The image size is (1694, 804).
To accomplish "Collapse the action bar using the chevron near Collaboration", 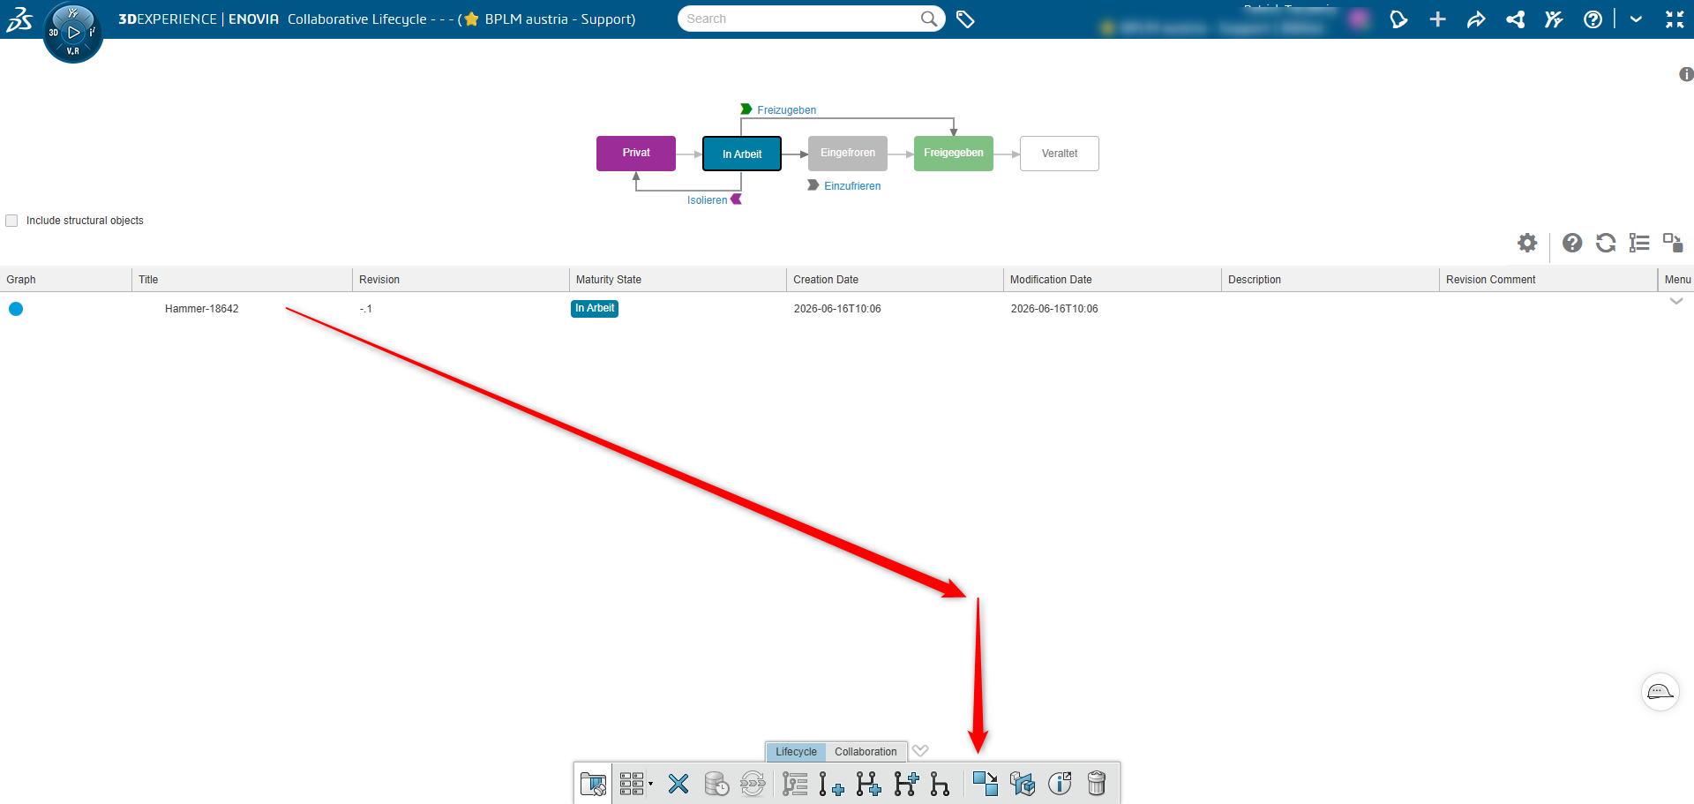I will click(x=920, y=751).
